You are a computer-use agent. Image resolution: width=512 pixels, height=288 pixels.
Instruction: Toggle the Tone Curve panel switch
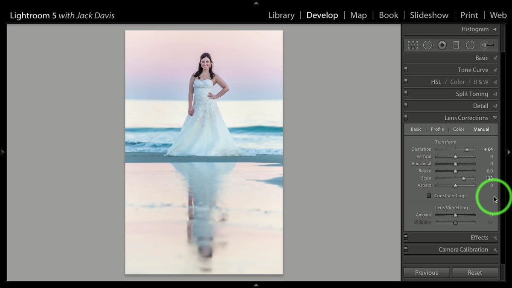tap(406, 69)
